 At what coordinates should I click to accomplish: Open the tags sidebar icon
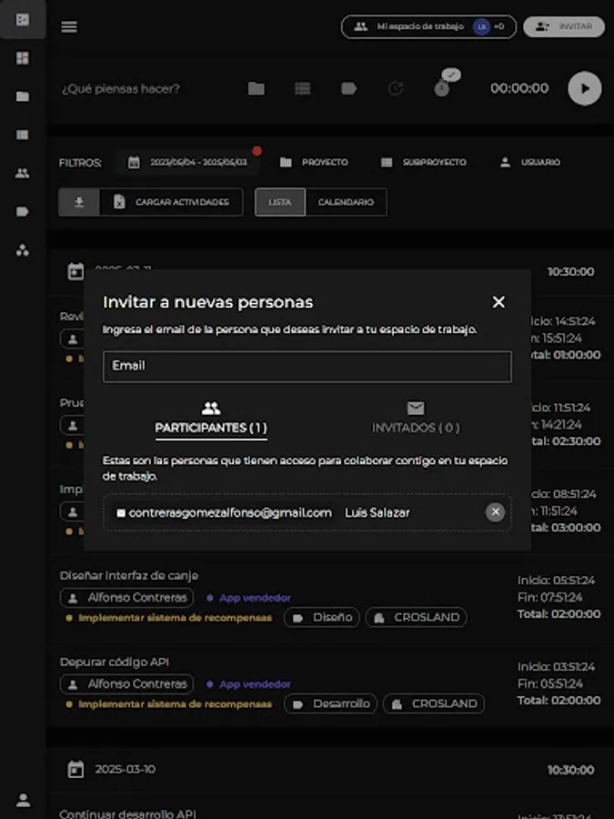click(23, 211)
